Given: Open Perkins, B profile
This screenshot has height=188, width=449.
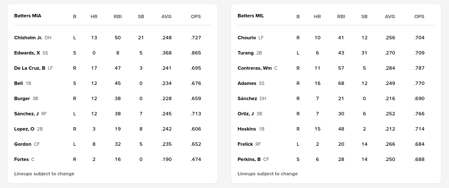Looking at the screenshot, I should (249, 159).
